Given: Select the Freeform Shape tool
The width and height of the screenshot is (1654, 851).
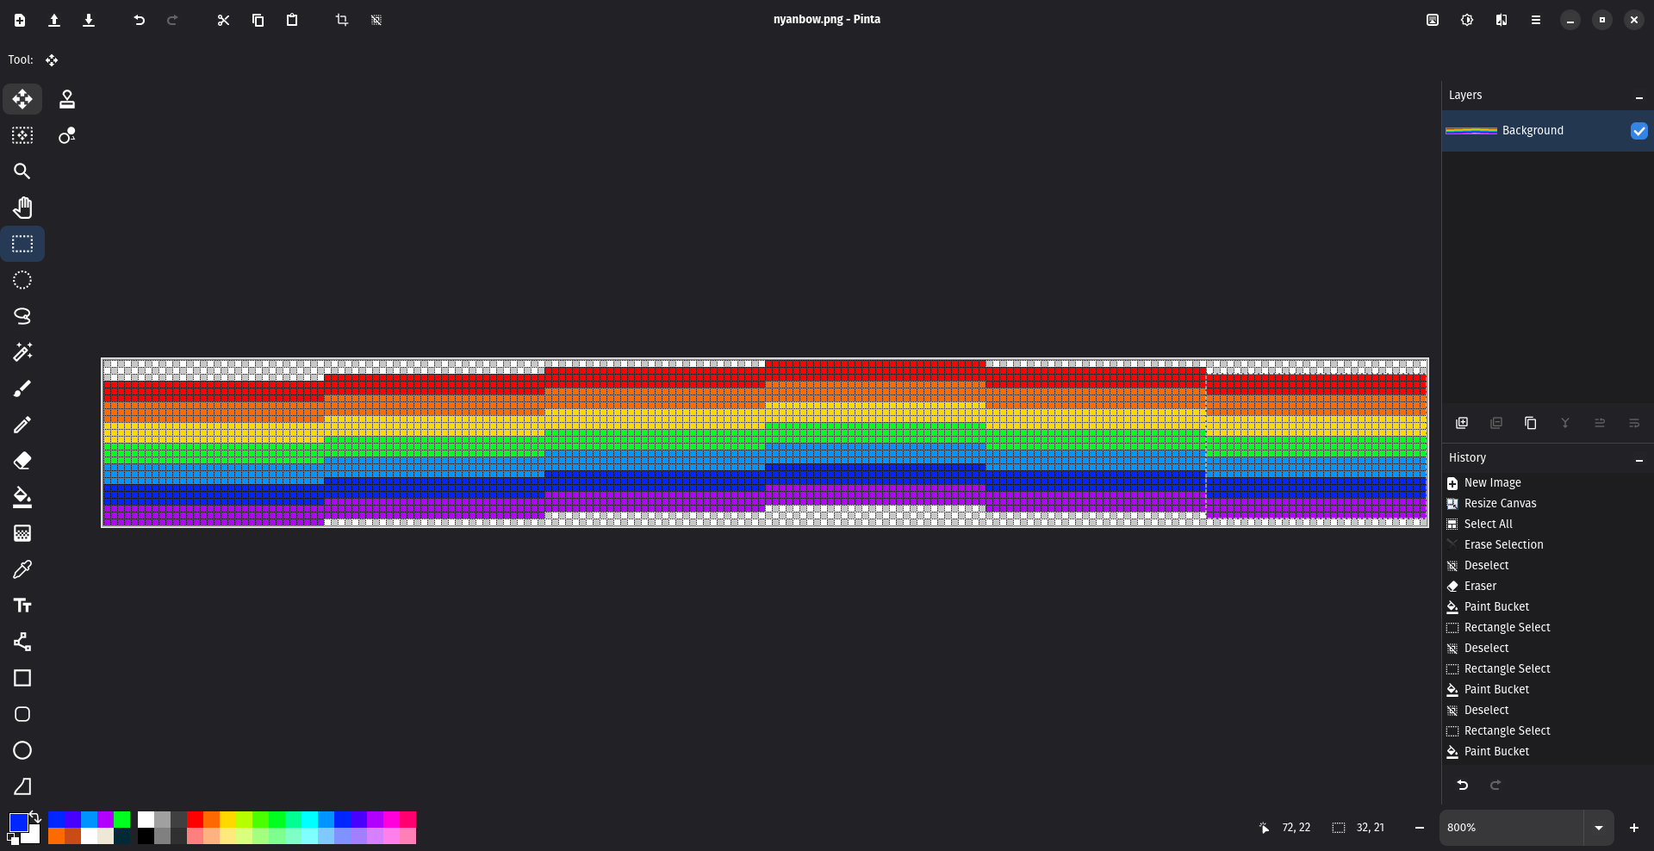Looking at the screenshot, I should coord(22,786).
